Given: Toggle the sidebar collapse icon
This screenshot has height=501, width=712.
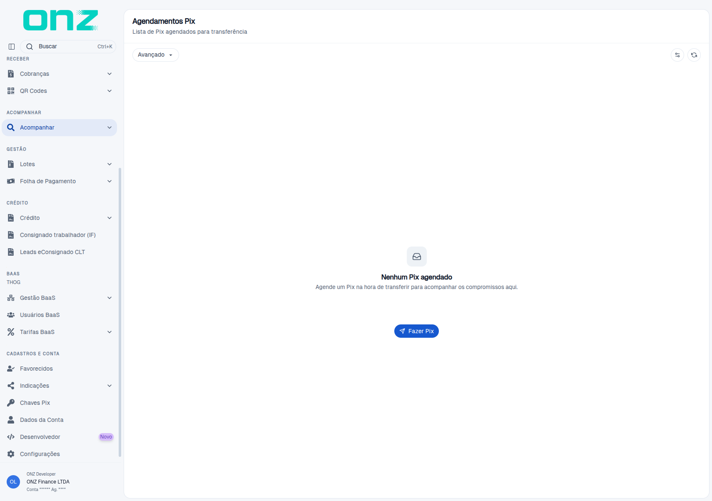Looking at the screenshot, I should [12, 47].
